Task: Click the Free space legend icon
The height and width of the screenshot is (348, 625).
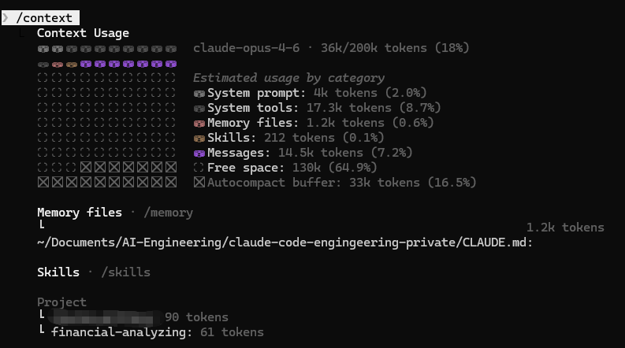Action: (x=199, y=168)
